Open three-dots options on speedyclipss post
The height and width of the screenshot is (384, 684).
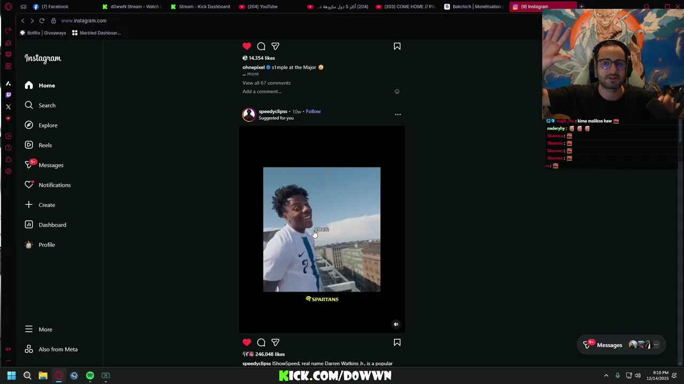(398, 115)
